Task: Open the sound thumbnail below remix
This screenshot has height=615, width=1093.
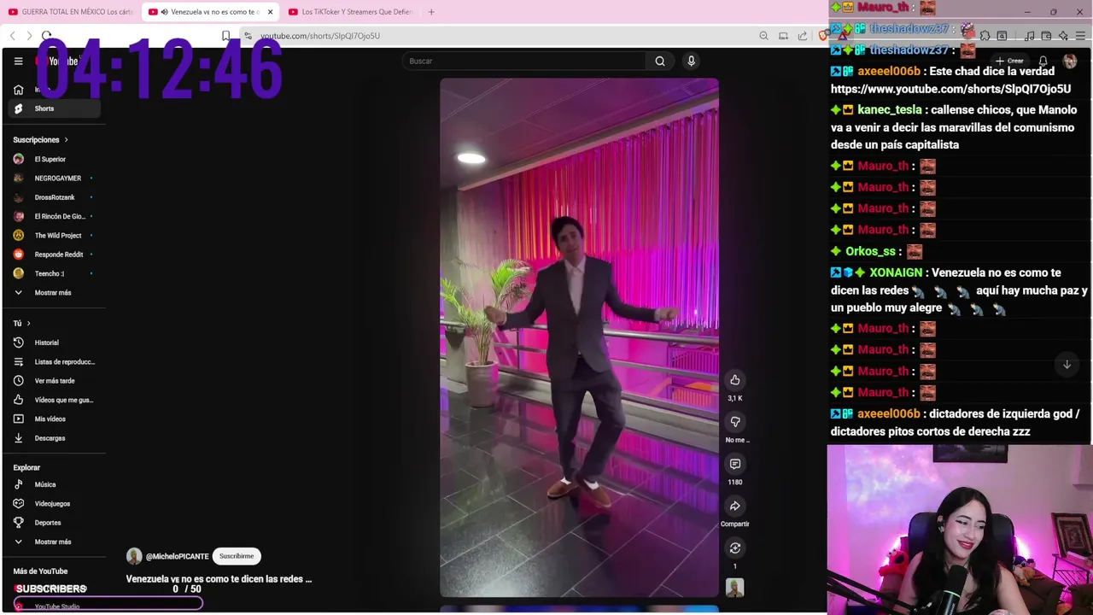Action: tap(734, 588)
